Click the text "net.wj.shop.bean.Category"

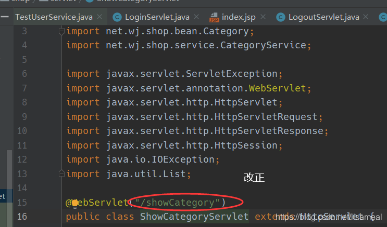click(177, 31)
